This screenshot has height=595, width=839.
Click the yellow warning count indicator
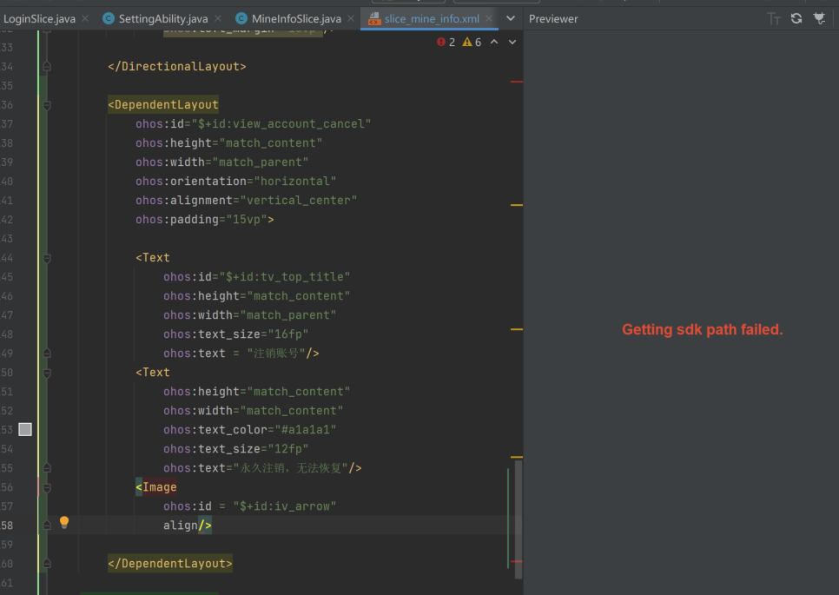tap(472, 43)
